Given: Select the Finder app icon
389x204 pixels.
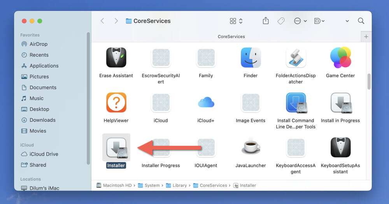Looking at the screenshot, I should coord(251,58).
